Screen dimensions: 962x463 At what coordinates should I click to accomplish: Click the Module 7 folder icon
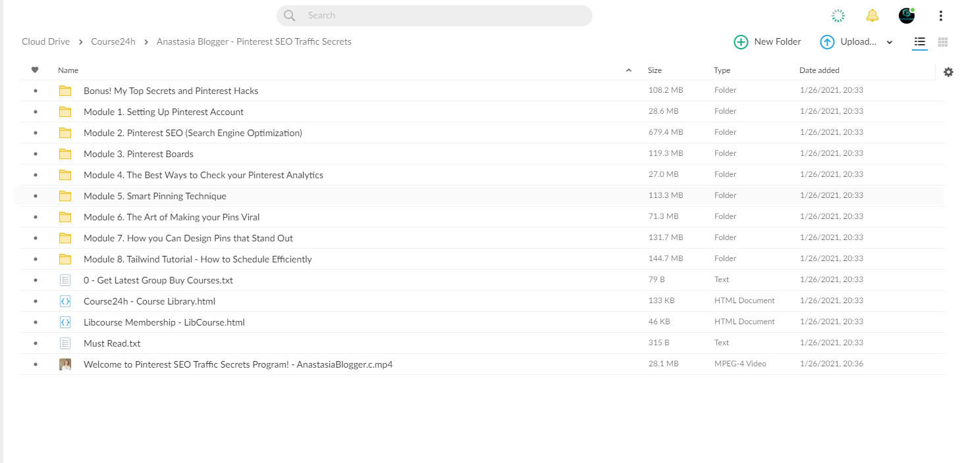[65, 238]
